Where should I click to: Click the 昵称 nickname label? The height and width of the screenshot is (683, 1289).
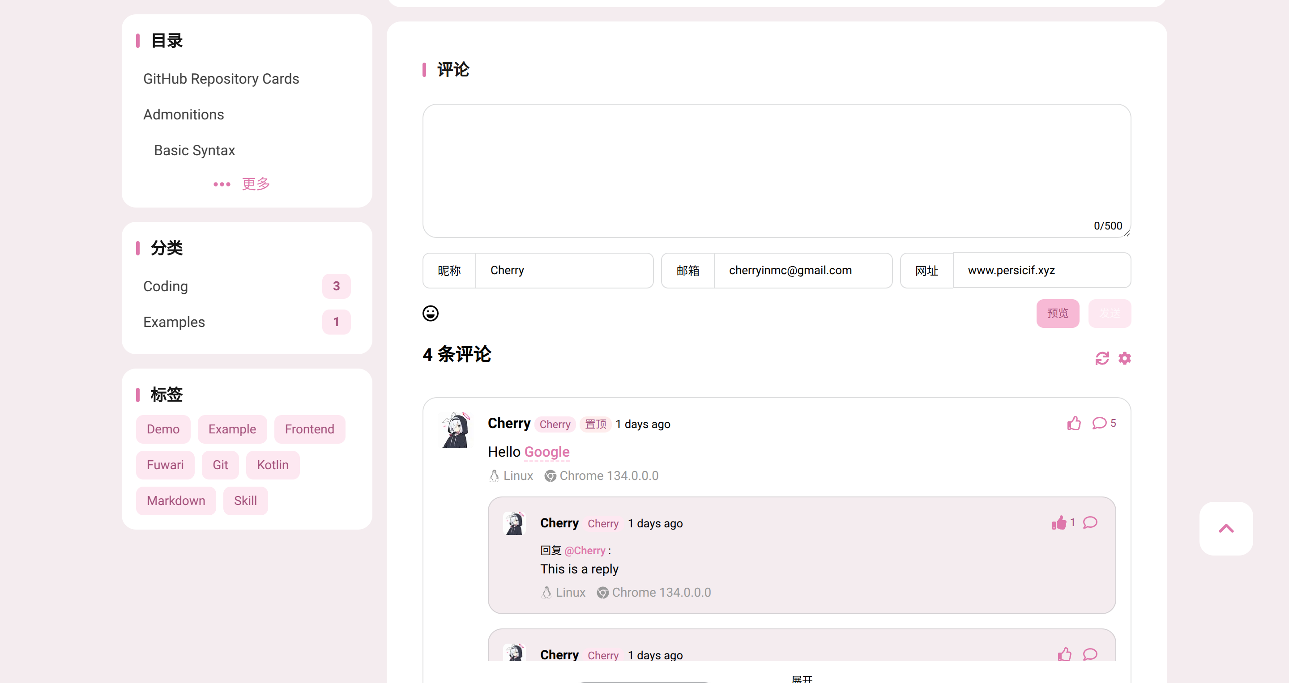coord(449,271)
